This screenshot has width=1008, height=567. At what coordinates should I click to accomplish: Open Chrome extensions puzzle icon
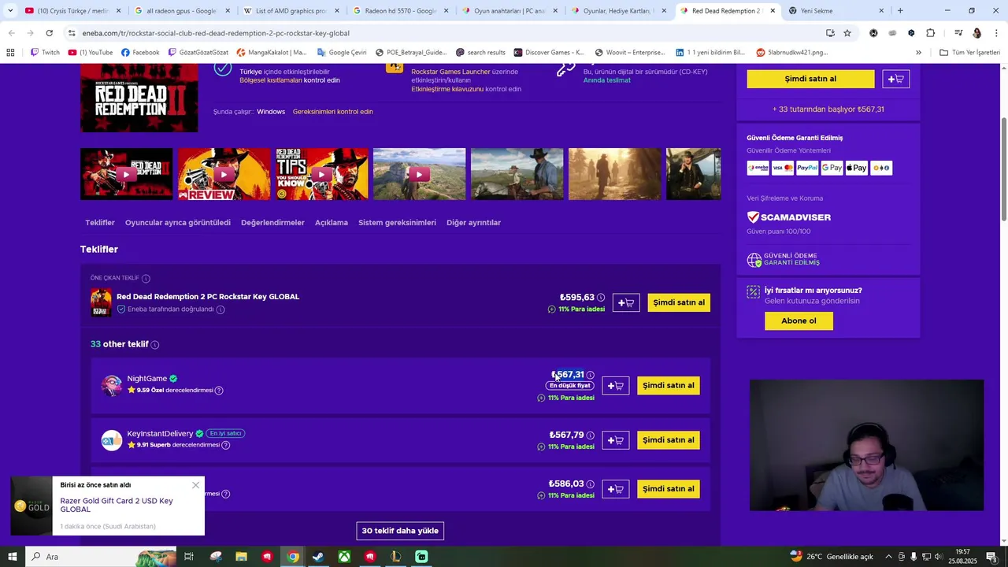point(930,33)
